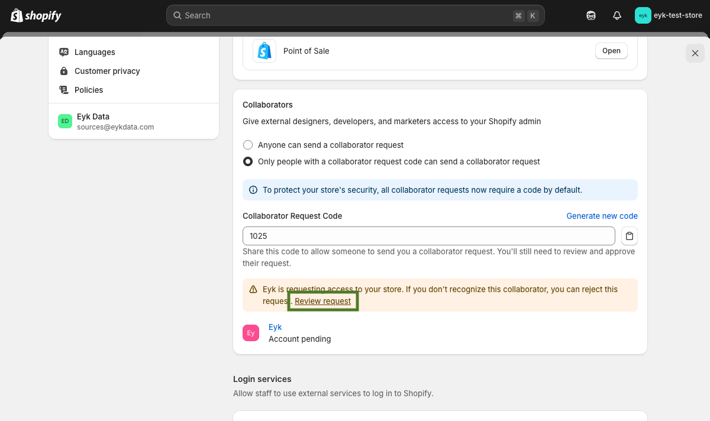The image size is (710, 421).
Task: Click the 'Account pending' status text
Action: (299, 339)
